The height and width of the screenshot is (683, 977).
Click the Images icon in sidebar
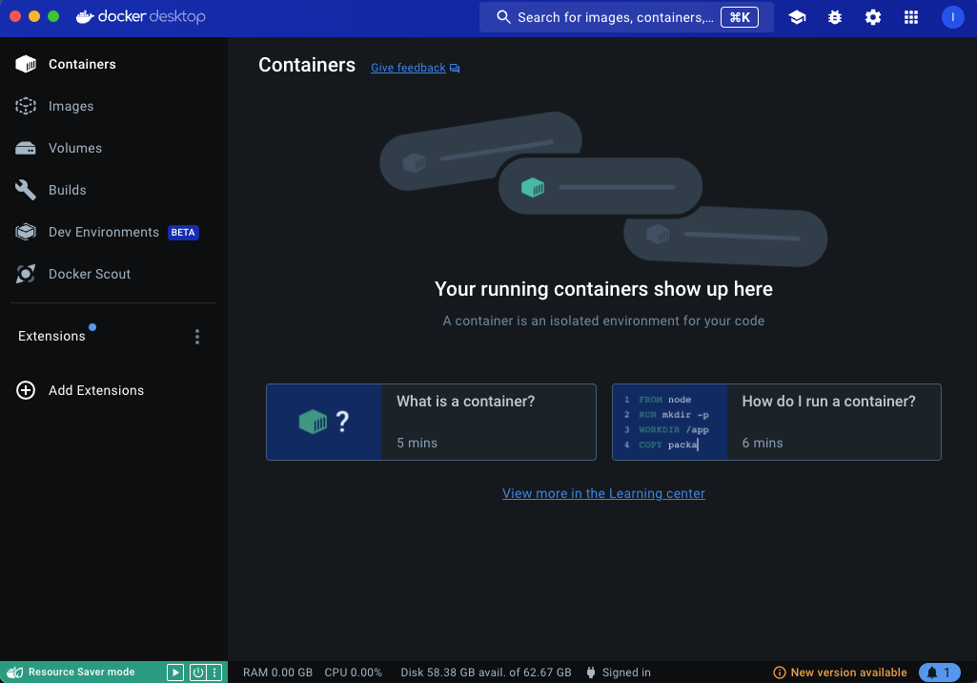point(26,106)
